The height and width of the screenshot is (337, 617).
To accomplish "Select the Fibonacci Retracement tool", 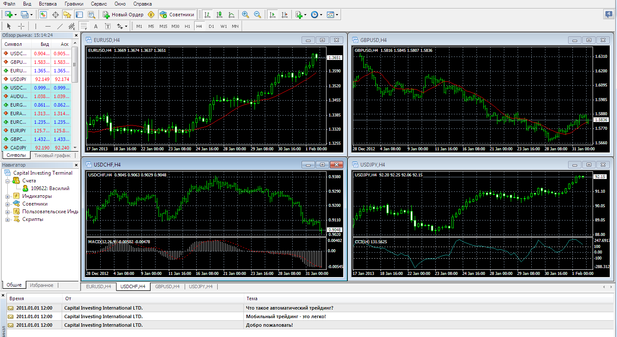I will pyautogui.click(x=84, y=26).
